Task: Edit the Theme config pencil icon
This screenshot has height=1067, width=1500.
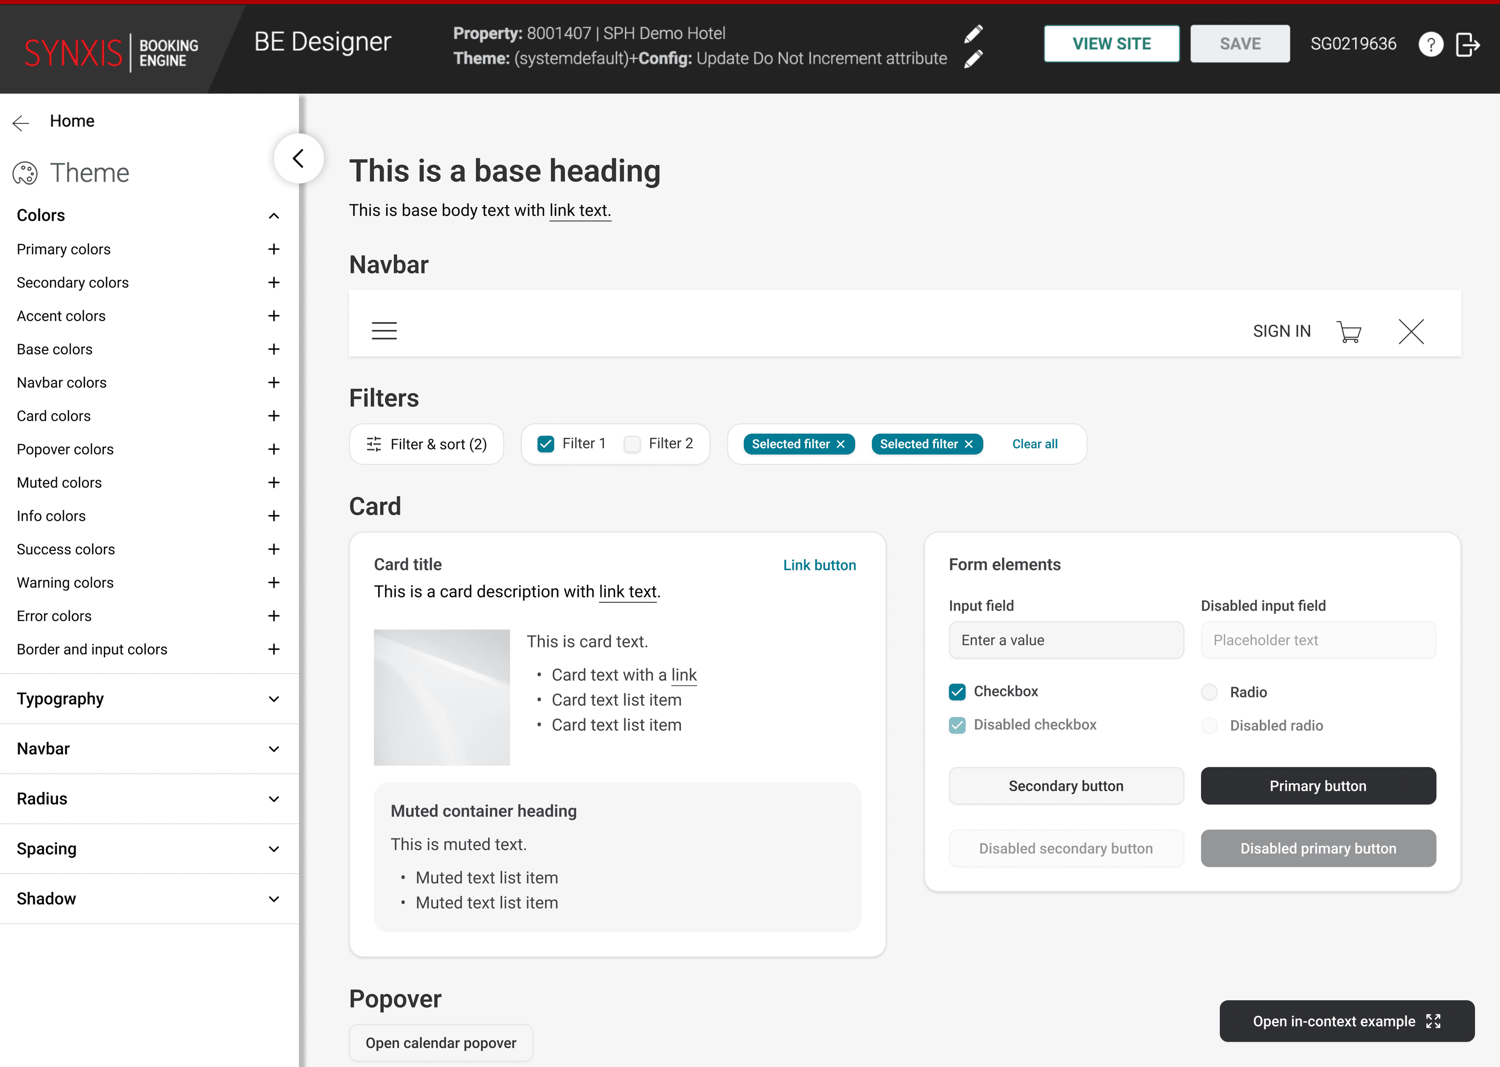Action: pos(973,59)
